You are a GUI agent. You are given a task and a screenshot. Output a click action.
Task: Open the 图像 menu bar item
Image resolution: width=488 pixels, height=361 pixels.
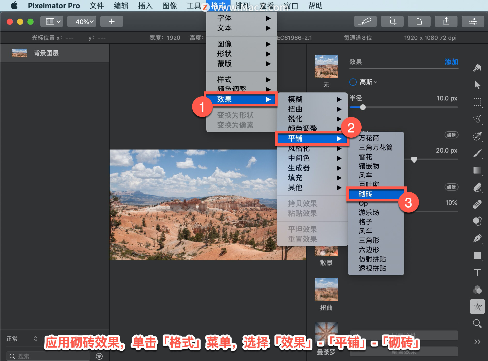[x=170, y=5]
